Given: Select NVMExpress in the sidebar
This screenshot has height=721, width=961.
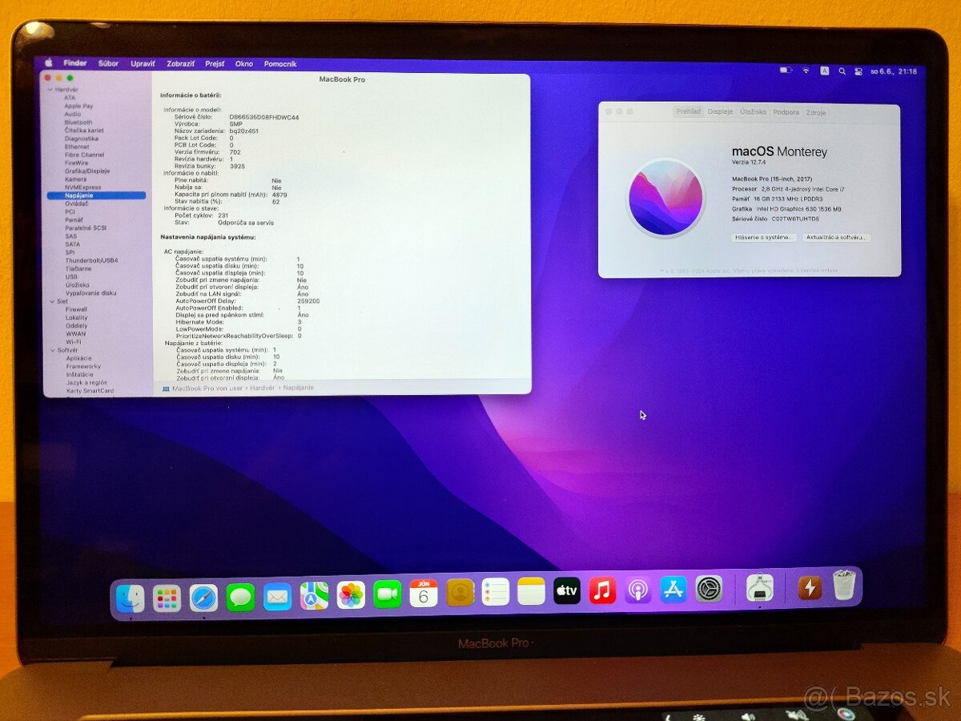Looking at the screenshot, I should click(x=82, y=187).
